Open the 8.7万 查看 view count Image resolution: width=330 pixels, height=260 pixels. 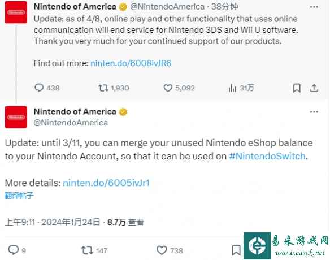[x=125, y=222]
